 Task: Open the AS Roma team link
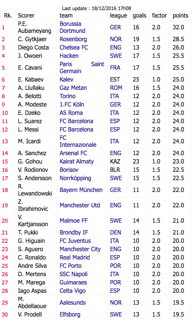click(x=71, y=113)
